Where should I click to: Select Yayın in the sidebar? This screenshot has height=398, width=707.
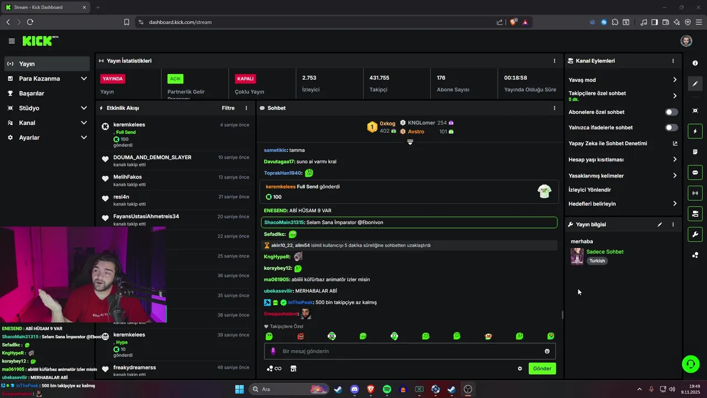point(48,64)
